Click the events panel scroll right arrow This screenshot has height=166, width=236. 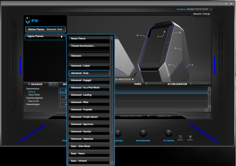click(206, 110)
